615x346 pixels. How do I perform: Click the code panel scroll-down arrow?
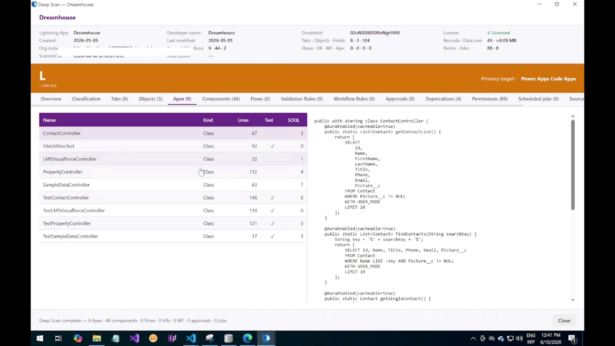coord(573,300)
